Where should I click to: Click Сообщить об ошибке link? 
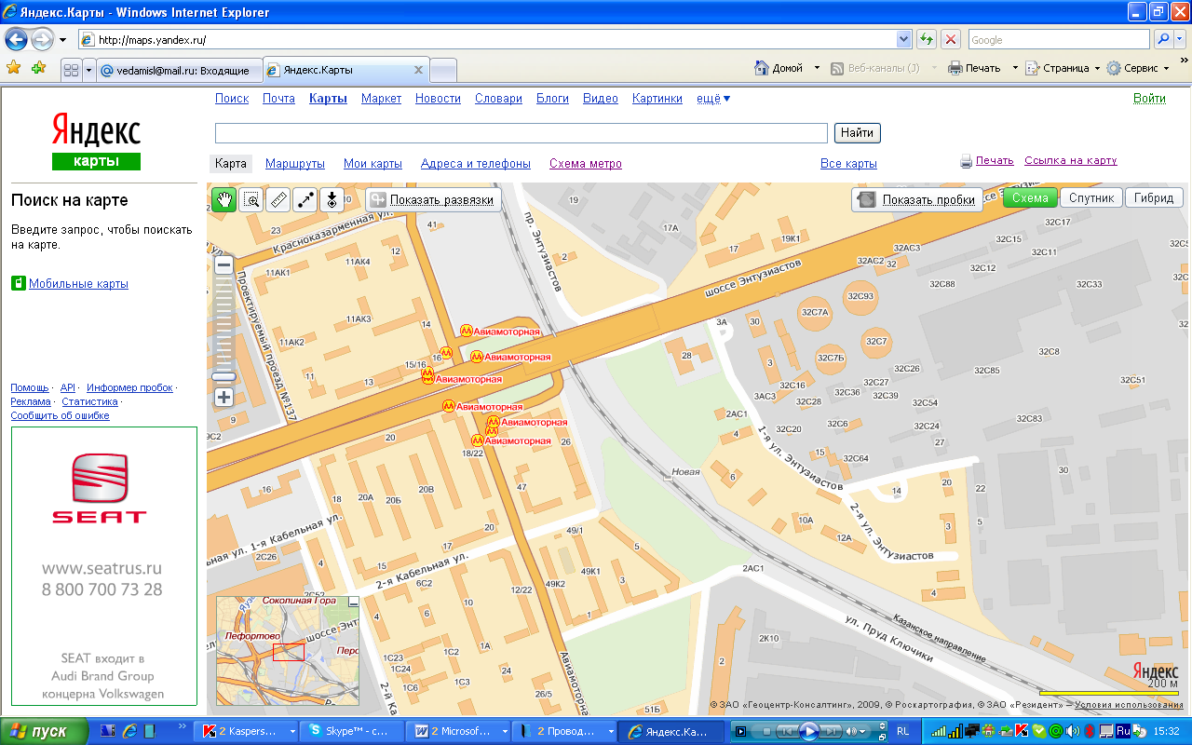pyautogui.click(x=60, y=415)
